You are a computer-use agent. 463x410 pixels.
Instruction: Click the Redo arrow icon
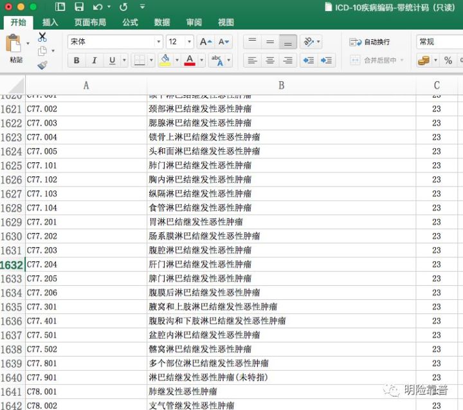pos(123,6)
